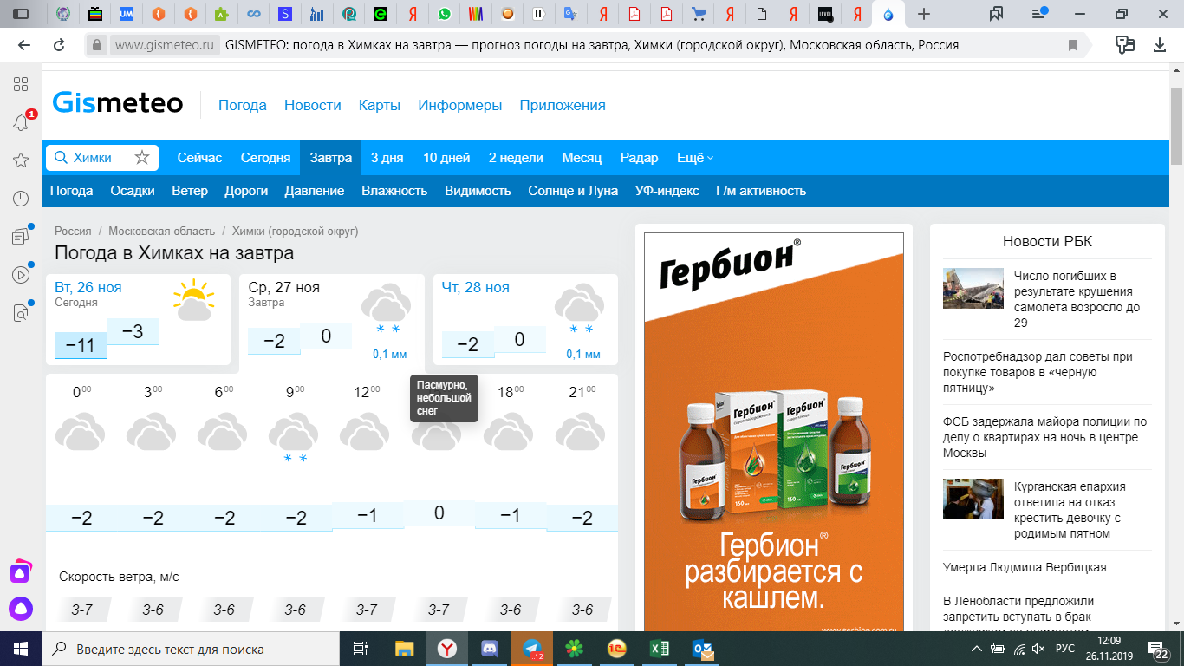Select the 10 дней forecast tab
Viewport: 1184px width, 666px height.
pos(446,158)
